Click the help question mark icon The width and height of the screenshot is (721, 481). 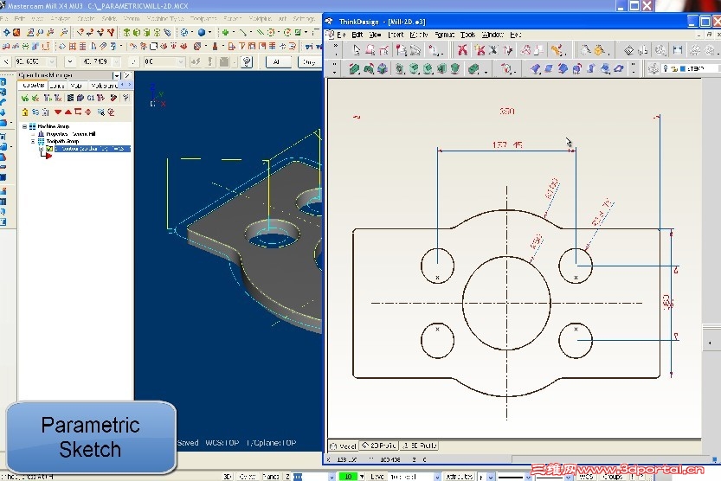[x=247, y=61]
